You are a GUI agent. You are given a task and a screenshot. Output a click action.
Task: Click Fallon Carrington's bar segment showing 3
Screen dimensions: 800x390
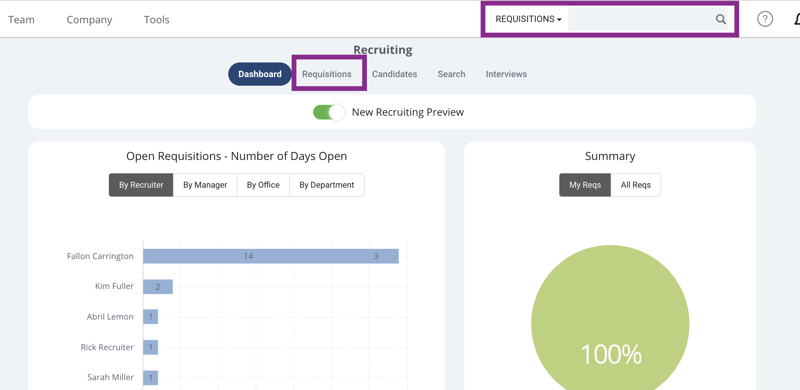pyautogui.click(x=376, y=256)
